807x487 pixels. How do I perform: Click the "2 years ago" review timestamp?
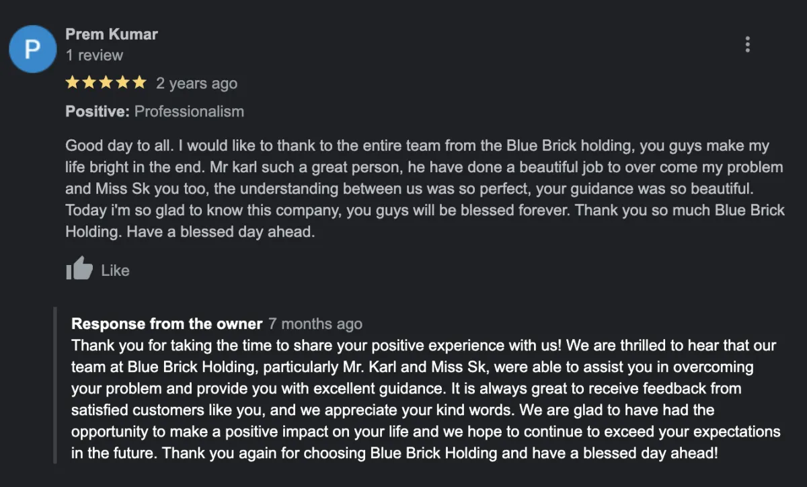(x=196, y=83)
